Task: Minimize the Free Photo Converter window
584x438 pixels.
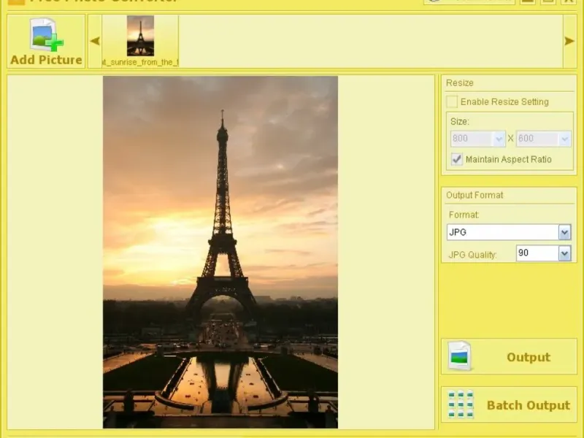Action: (x=528, y=1)
